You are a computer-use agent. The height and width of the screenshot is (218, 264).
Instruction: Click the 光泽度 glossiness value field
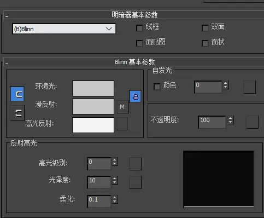[x=99, y=182]
